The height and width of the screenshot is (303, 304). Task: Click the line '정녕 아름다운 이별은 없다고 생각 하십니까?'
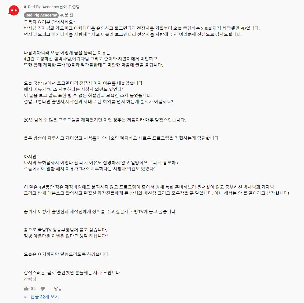point(66,236)
